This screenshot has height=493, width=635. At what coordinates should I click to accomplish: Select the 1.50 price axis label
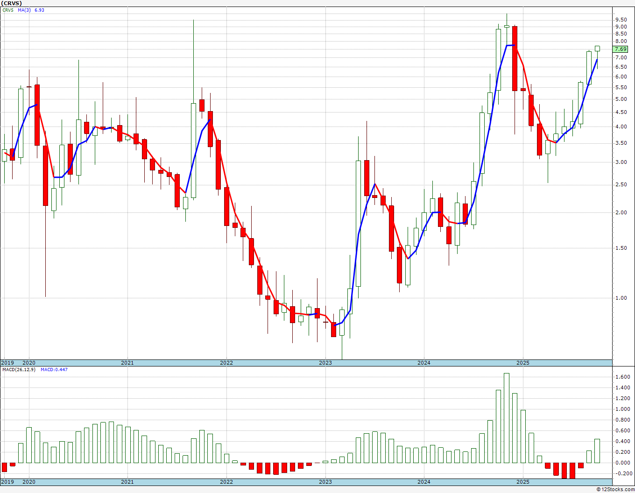[621, 248]
